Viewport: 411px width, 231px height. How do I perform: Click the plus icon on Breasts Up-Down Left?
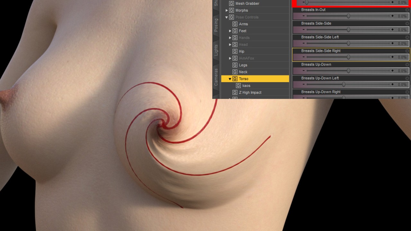(392, 84)
